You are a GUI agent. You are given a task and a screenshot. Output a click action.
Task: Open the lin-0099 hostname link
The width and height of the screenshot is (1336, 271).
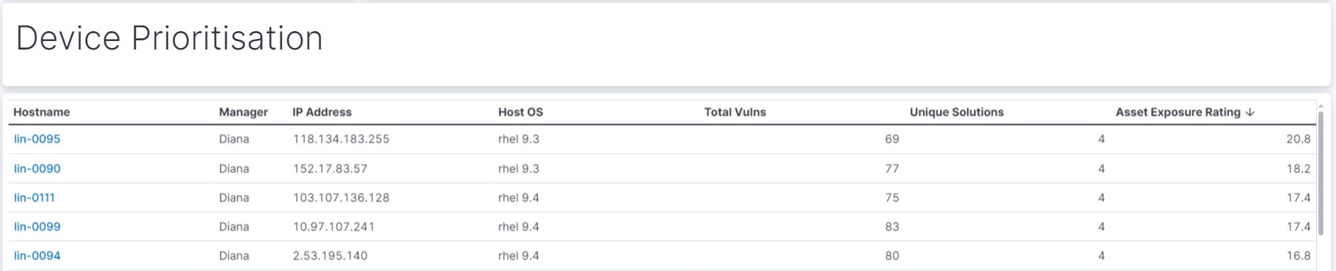(x=37, y=226)
